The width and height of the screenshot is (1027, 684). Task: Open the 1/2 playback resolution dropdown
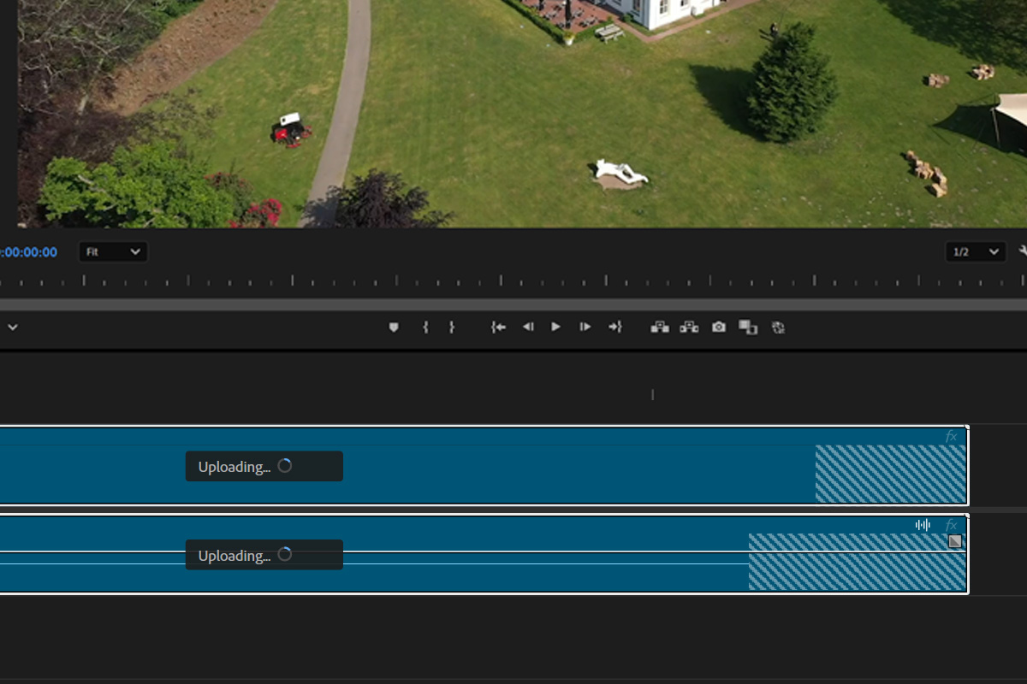[976, 252]
